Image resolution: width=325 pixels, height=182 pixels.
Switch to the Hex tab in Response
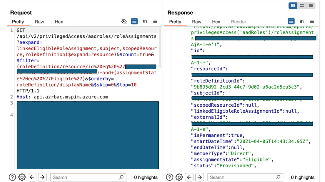(x=216, y=22)
